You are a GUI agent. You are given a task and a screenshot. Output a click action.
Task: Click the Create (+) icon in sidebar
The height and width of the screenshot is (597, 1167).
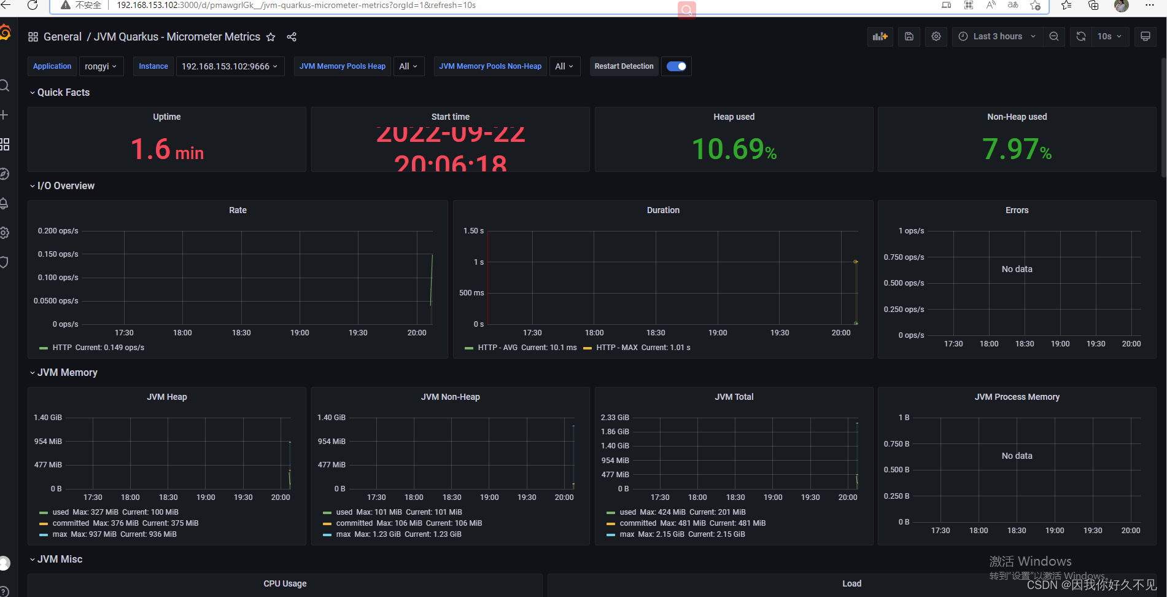point(5,114)
